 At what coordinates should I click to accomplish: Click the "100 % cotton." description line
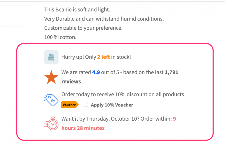pos(60,37)
